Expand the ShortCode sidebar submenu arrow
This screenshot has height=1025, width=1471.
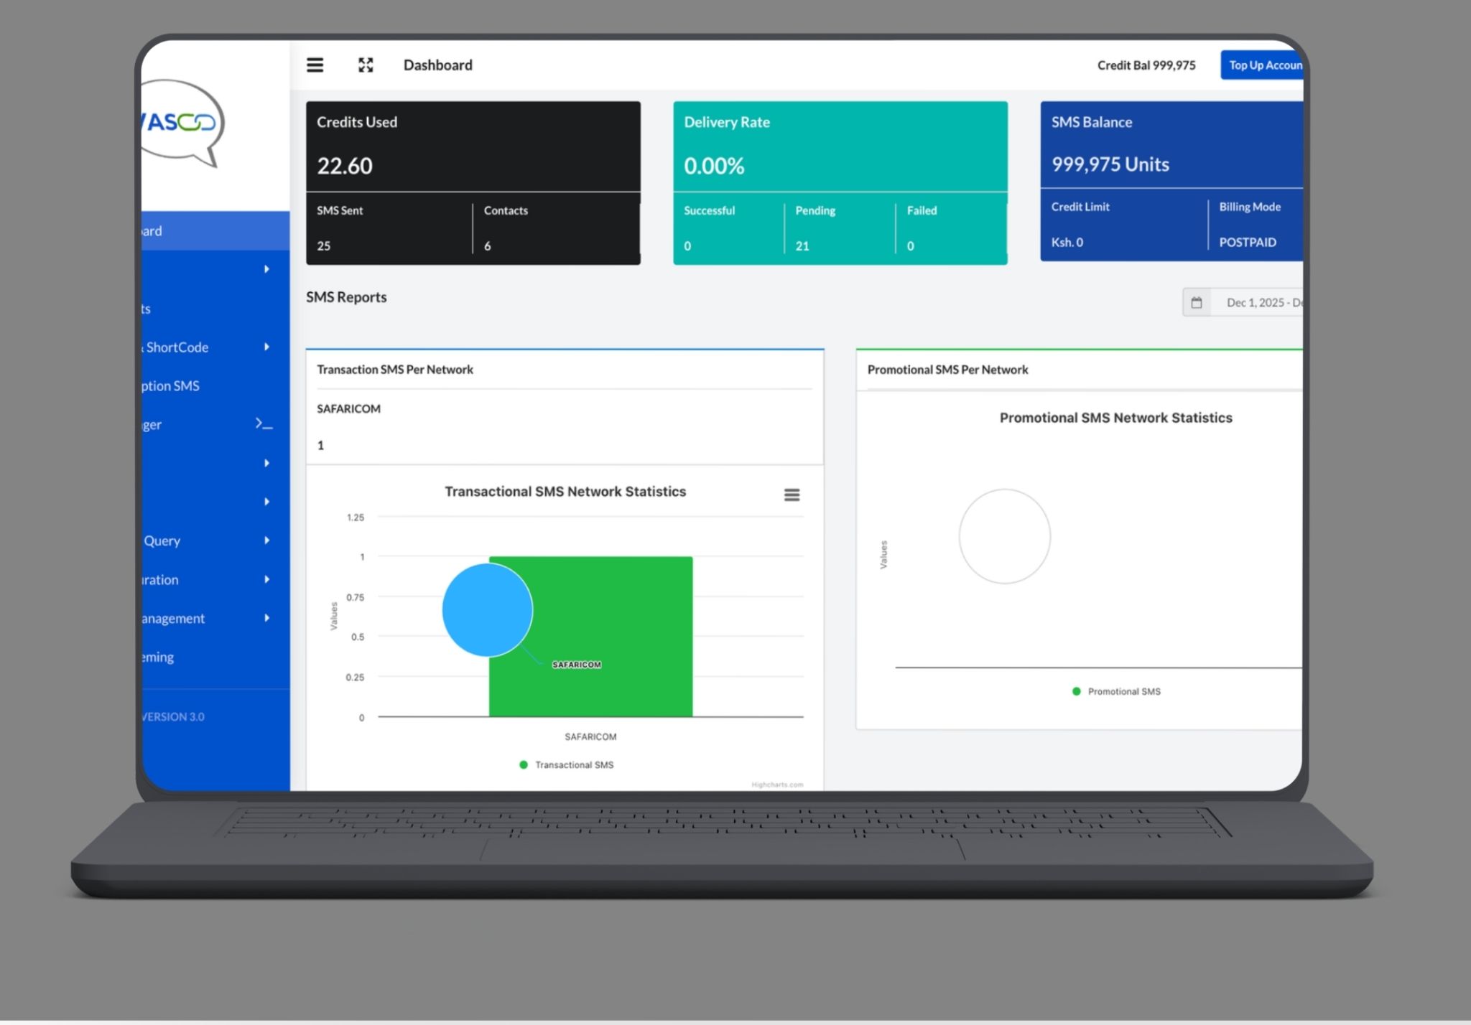pyautogui.click(x=266, y=347)
